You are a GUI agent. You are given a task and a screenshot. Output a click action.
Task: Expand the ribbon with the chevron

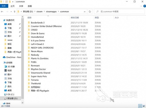[141, 6]
